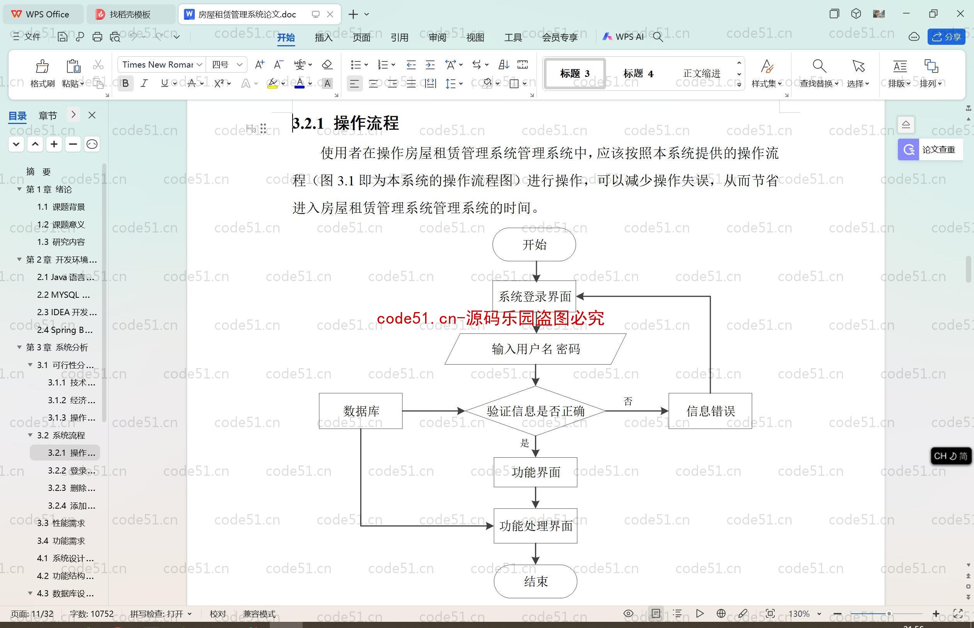Click 校对 in status bar
This screenshot has width=974, height=628.
(218, 614)
